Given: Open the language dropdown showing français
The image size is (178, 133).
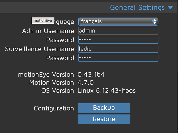Looking at the screenshot, I should click(116, 22).
